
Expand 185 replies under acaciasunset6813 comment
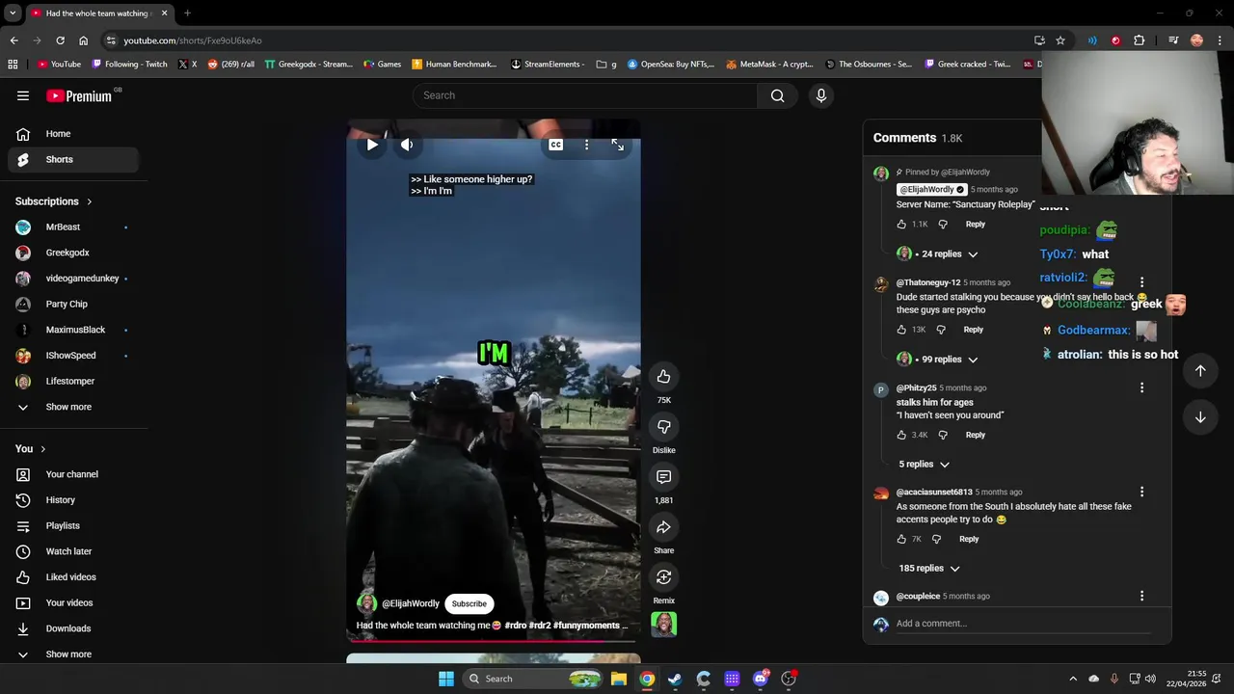point(928,569)
